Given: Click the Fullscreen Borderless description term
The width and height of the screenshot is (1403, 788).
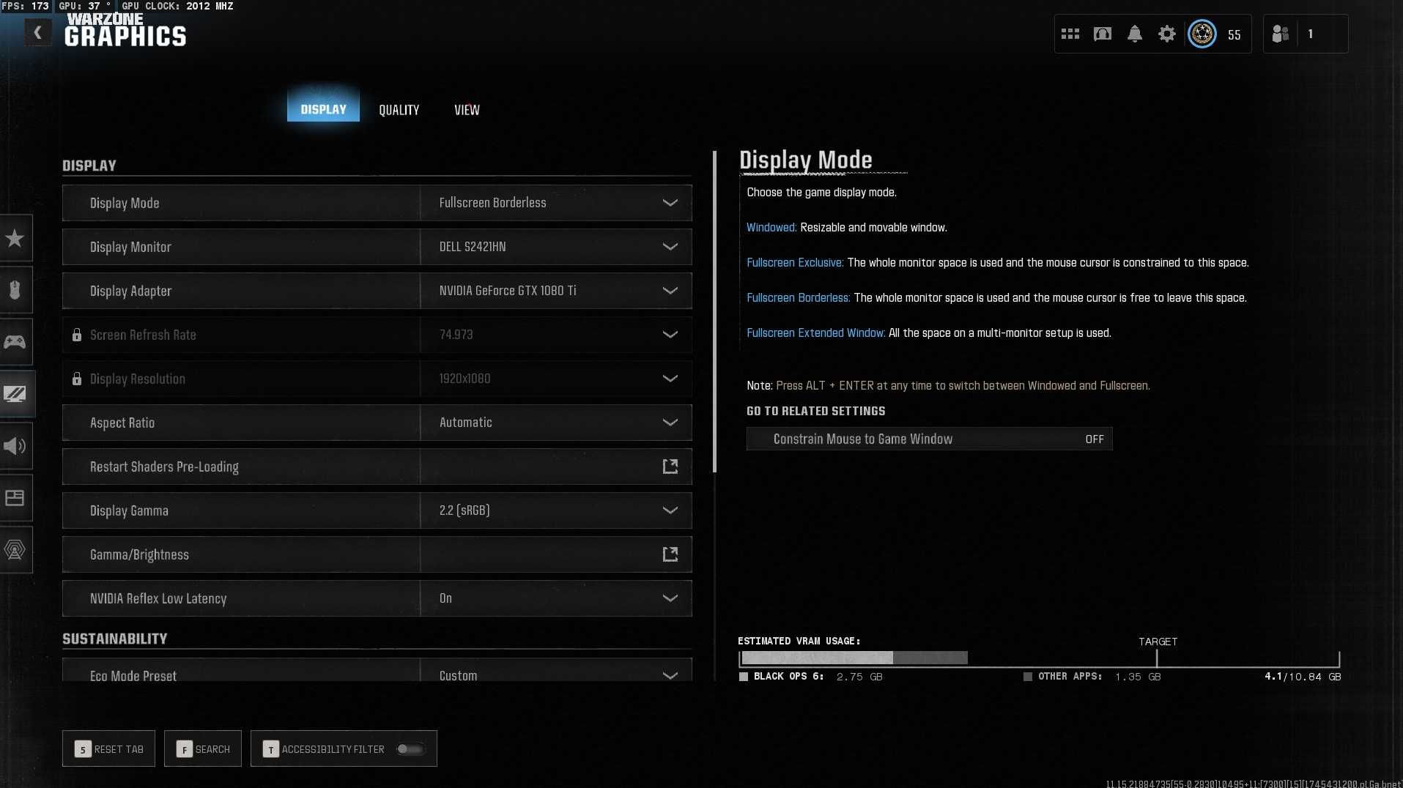Looking at the screenshot, I should coord(798,297).
